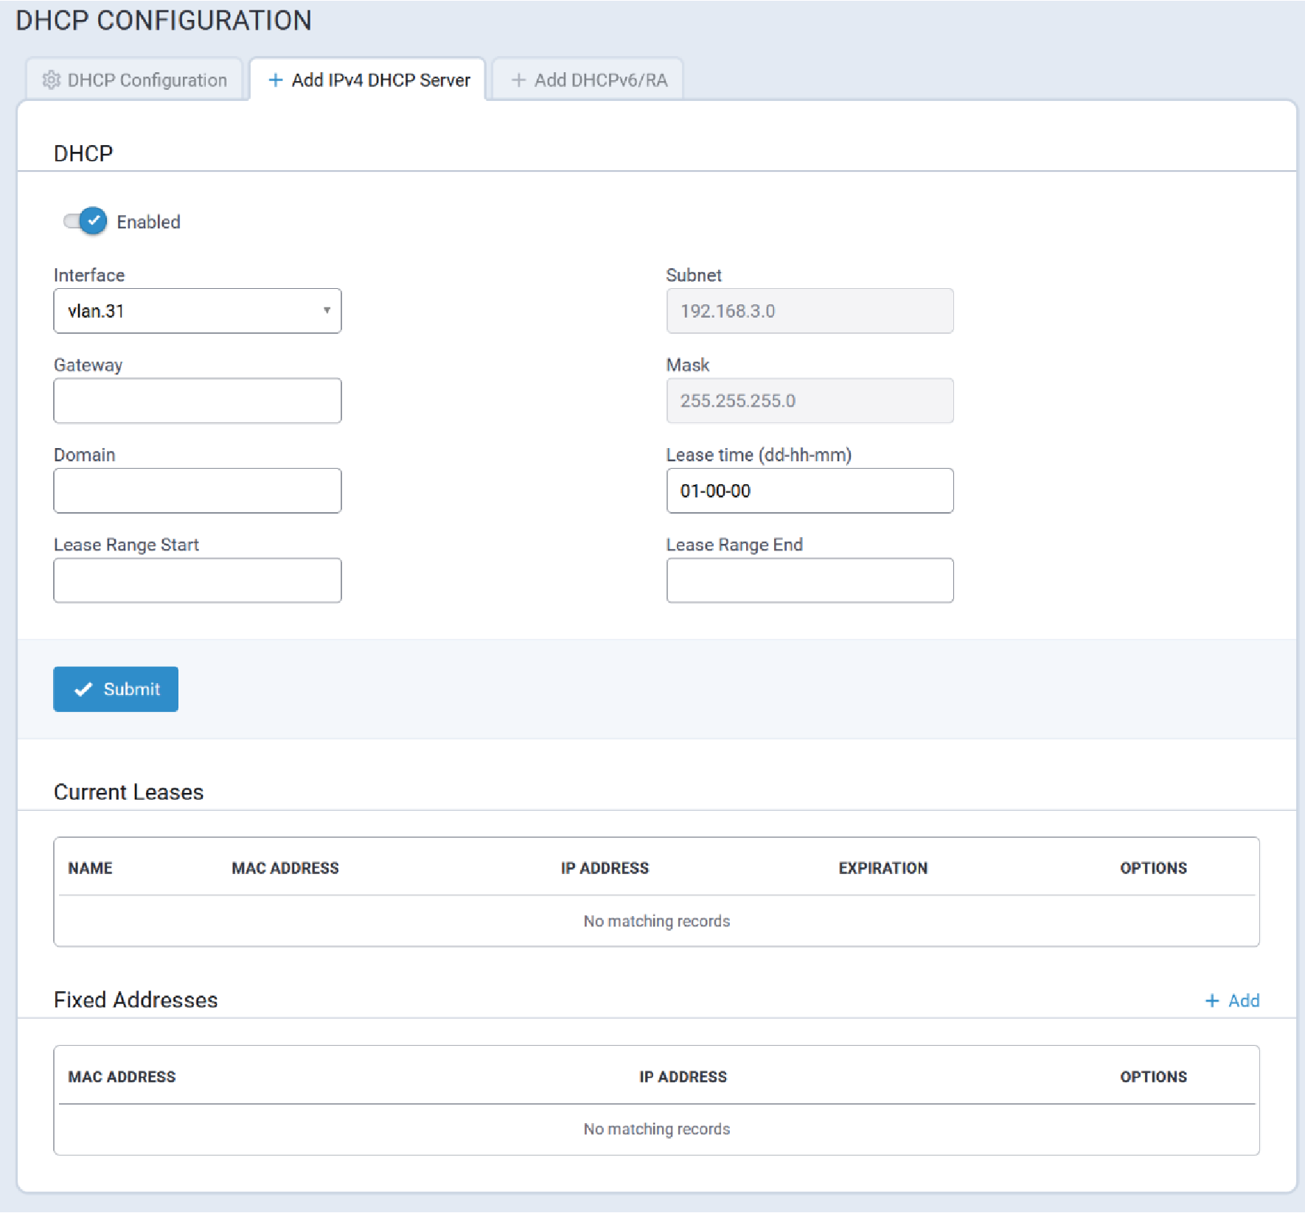The height and width of the screenshot is (1213, 1305).
Task: Open the Add DHCPv6/RA tab
Action: (x=588, y=80)
